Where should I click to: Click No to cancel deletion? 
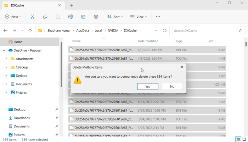click(x=172, y=87)
